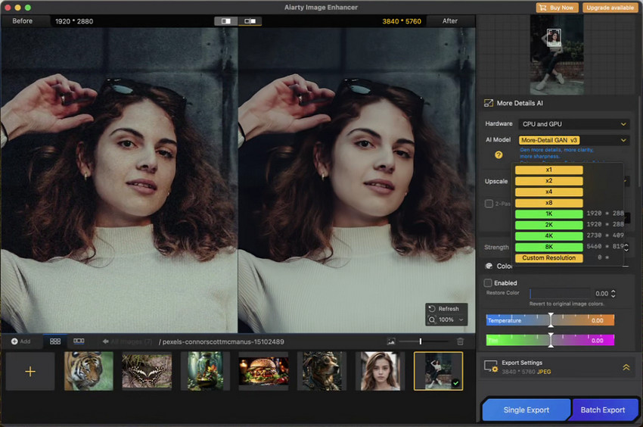
Task: Expand the Export Settings double chevron
Action: [626, 367]
